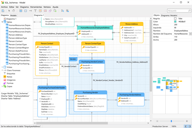
Task: Select Purchasing.Purchasing... in the table tree
Action: tap(19, 63)
